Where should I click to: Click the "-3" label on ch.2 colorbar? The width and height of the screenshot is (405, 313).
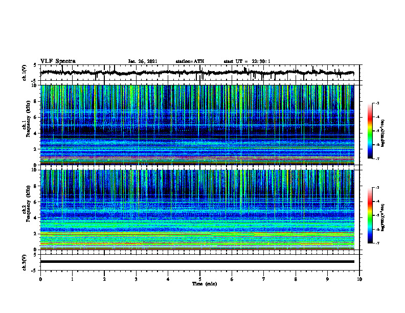pyautogui.click(x=377, y=188)
